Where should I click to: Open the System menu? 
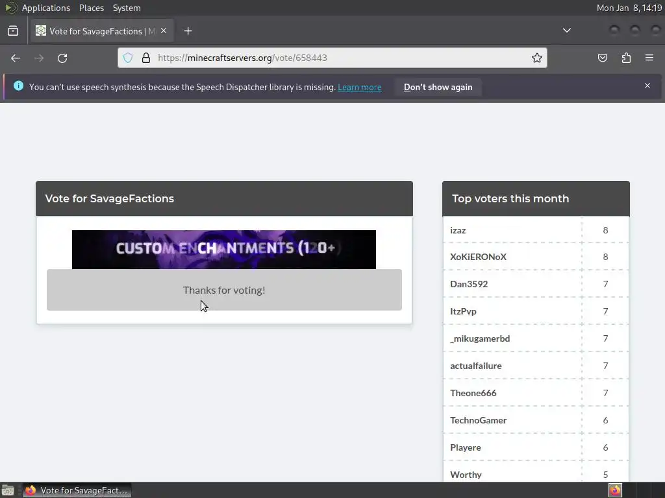click(x=127, y=8)
